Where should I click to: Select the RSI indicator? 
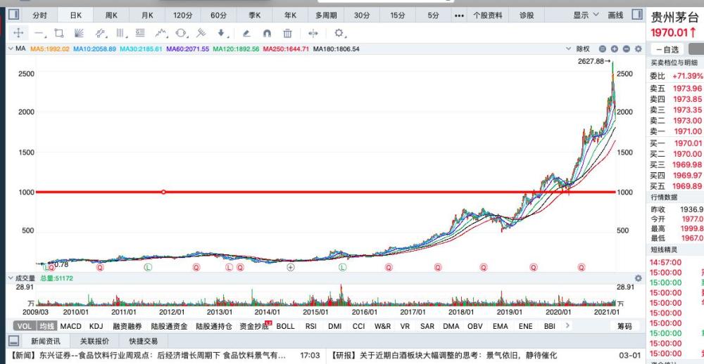coord(310,326)
